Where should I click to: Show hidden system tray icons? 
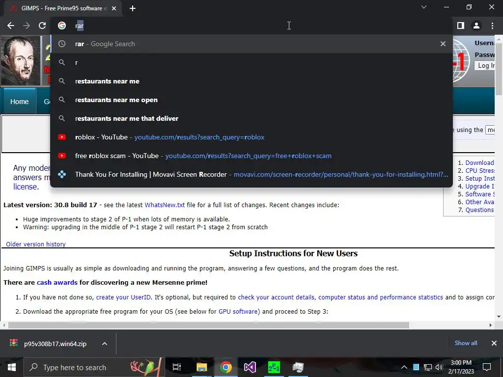tap(404, 367)
